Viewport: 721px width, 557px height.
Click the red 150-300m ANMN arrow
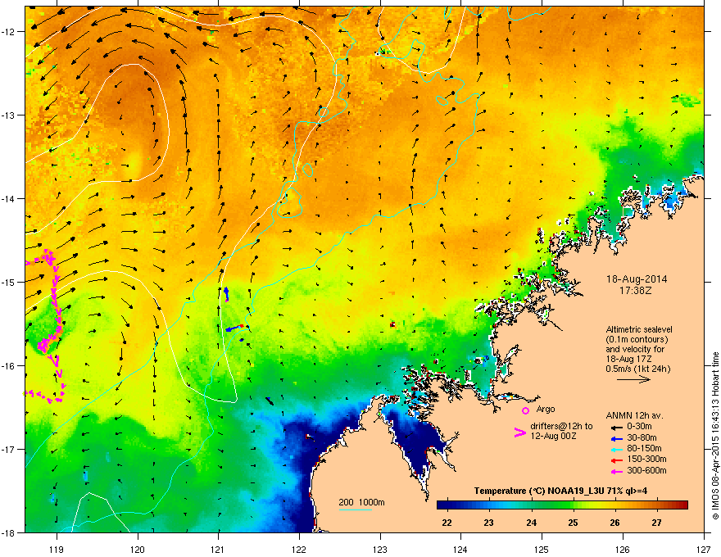(x=616, y=460)
